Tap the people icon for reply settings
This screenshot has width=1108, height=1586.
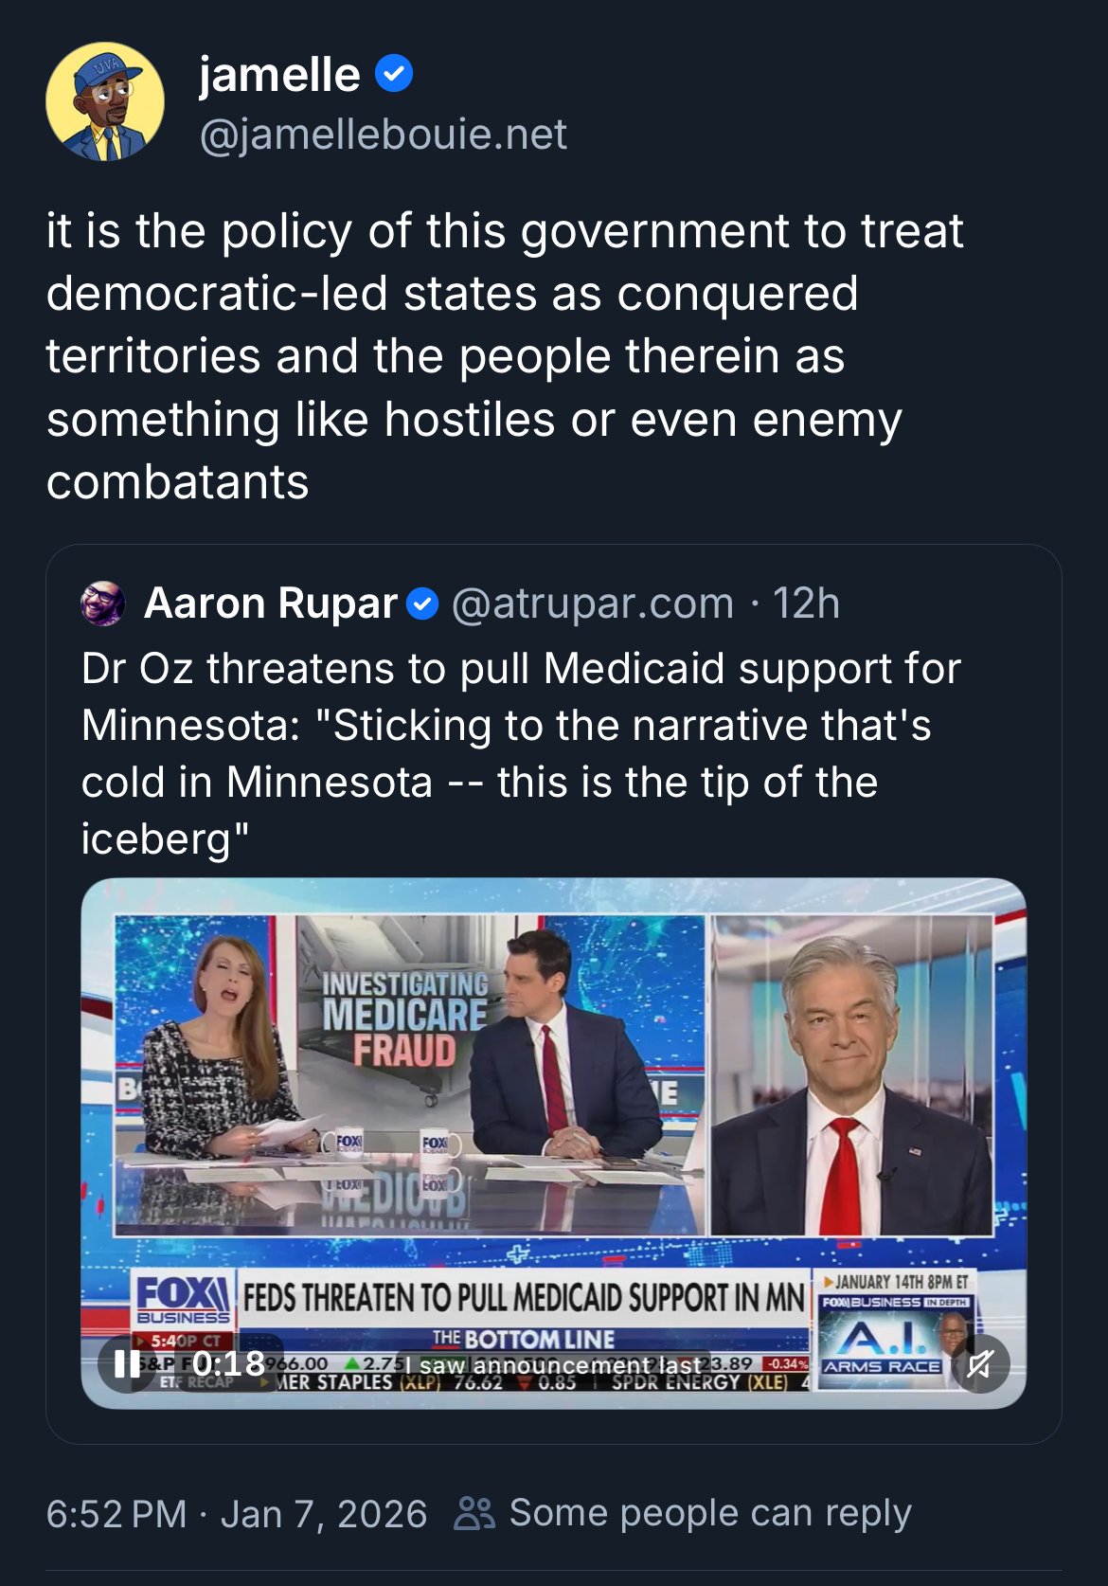[x=474, y=1513]
